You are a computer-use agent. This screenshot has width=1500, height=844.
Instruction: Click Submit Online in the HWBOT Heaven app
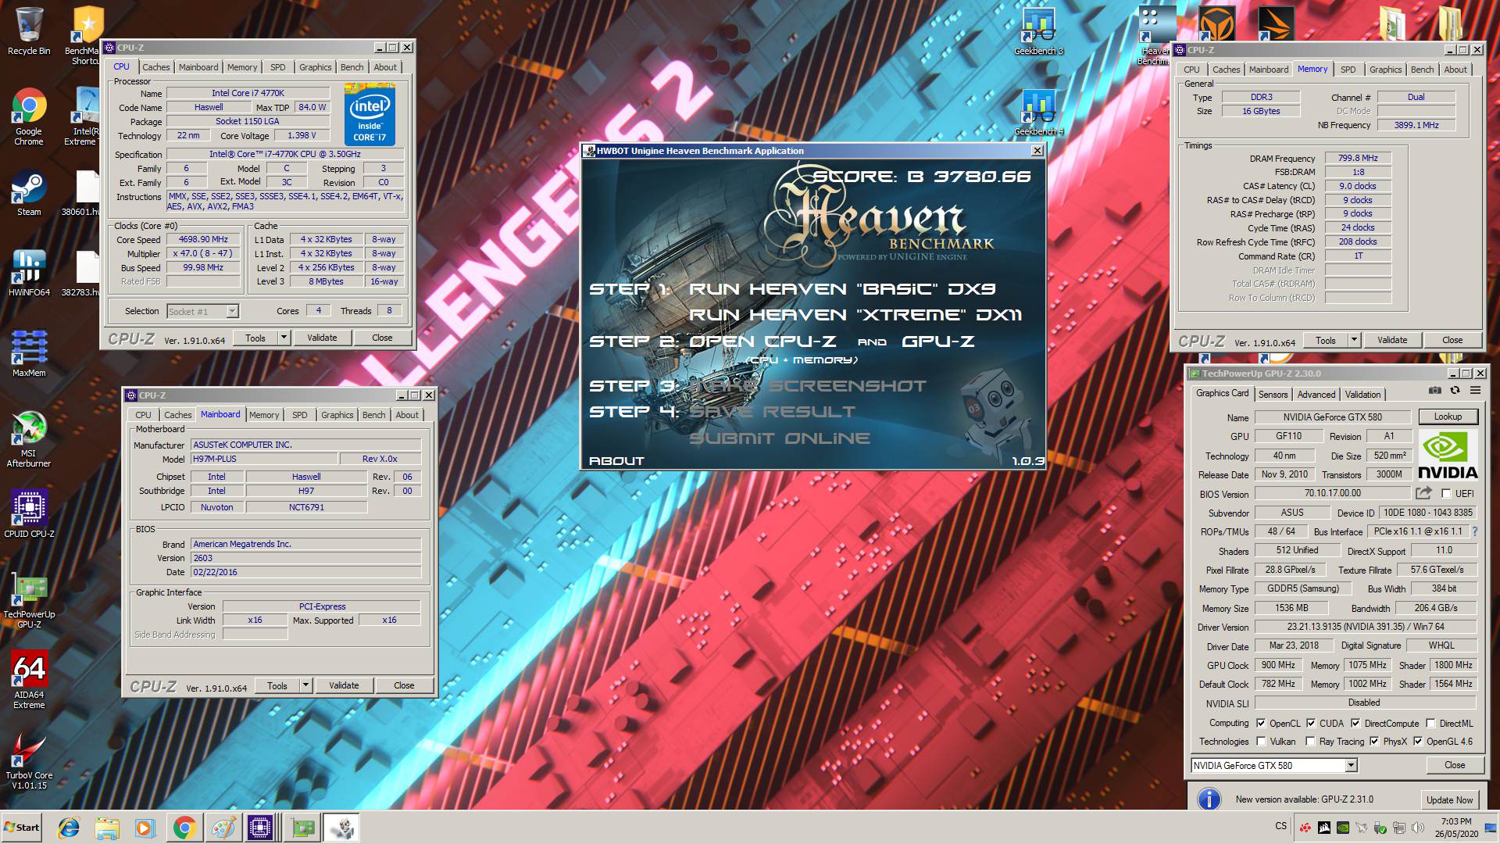click(x=780, y=438)
